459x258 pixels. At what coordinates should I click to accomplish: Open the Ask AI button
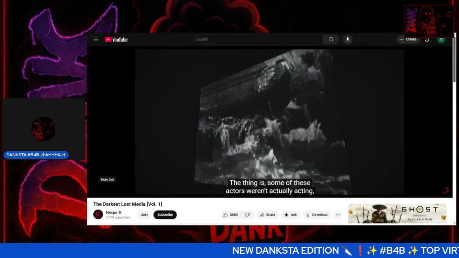point(290,215)
